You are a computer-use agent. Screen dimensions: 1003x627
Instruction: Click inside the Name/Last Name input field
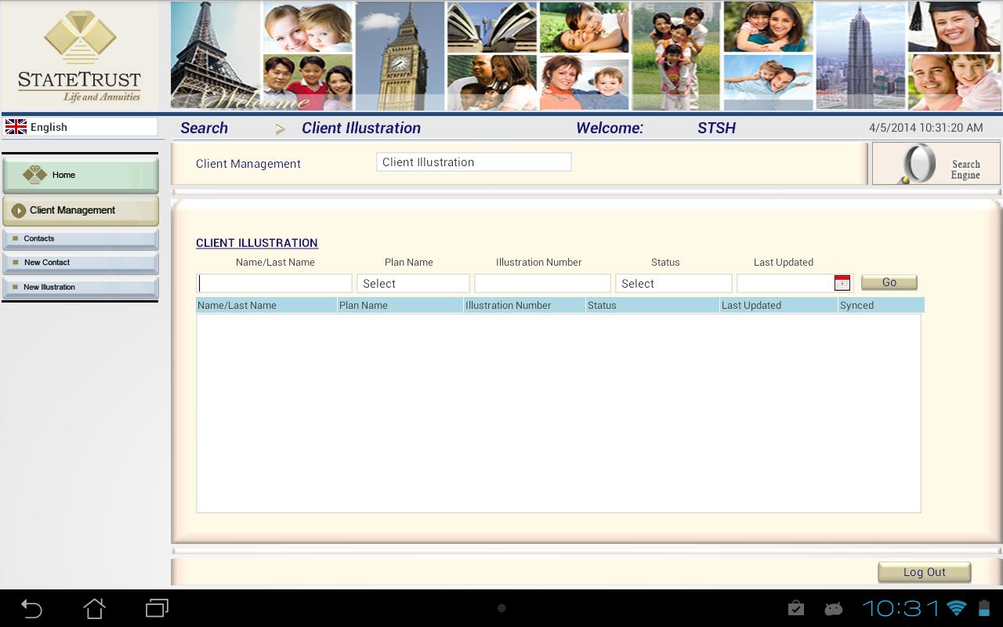(x=274, y=283)
